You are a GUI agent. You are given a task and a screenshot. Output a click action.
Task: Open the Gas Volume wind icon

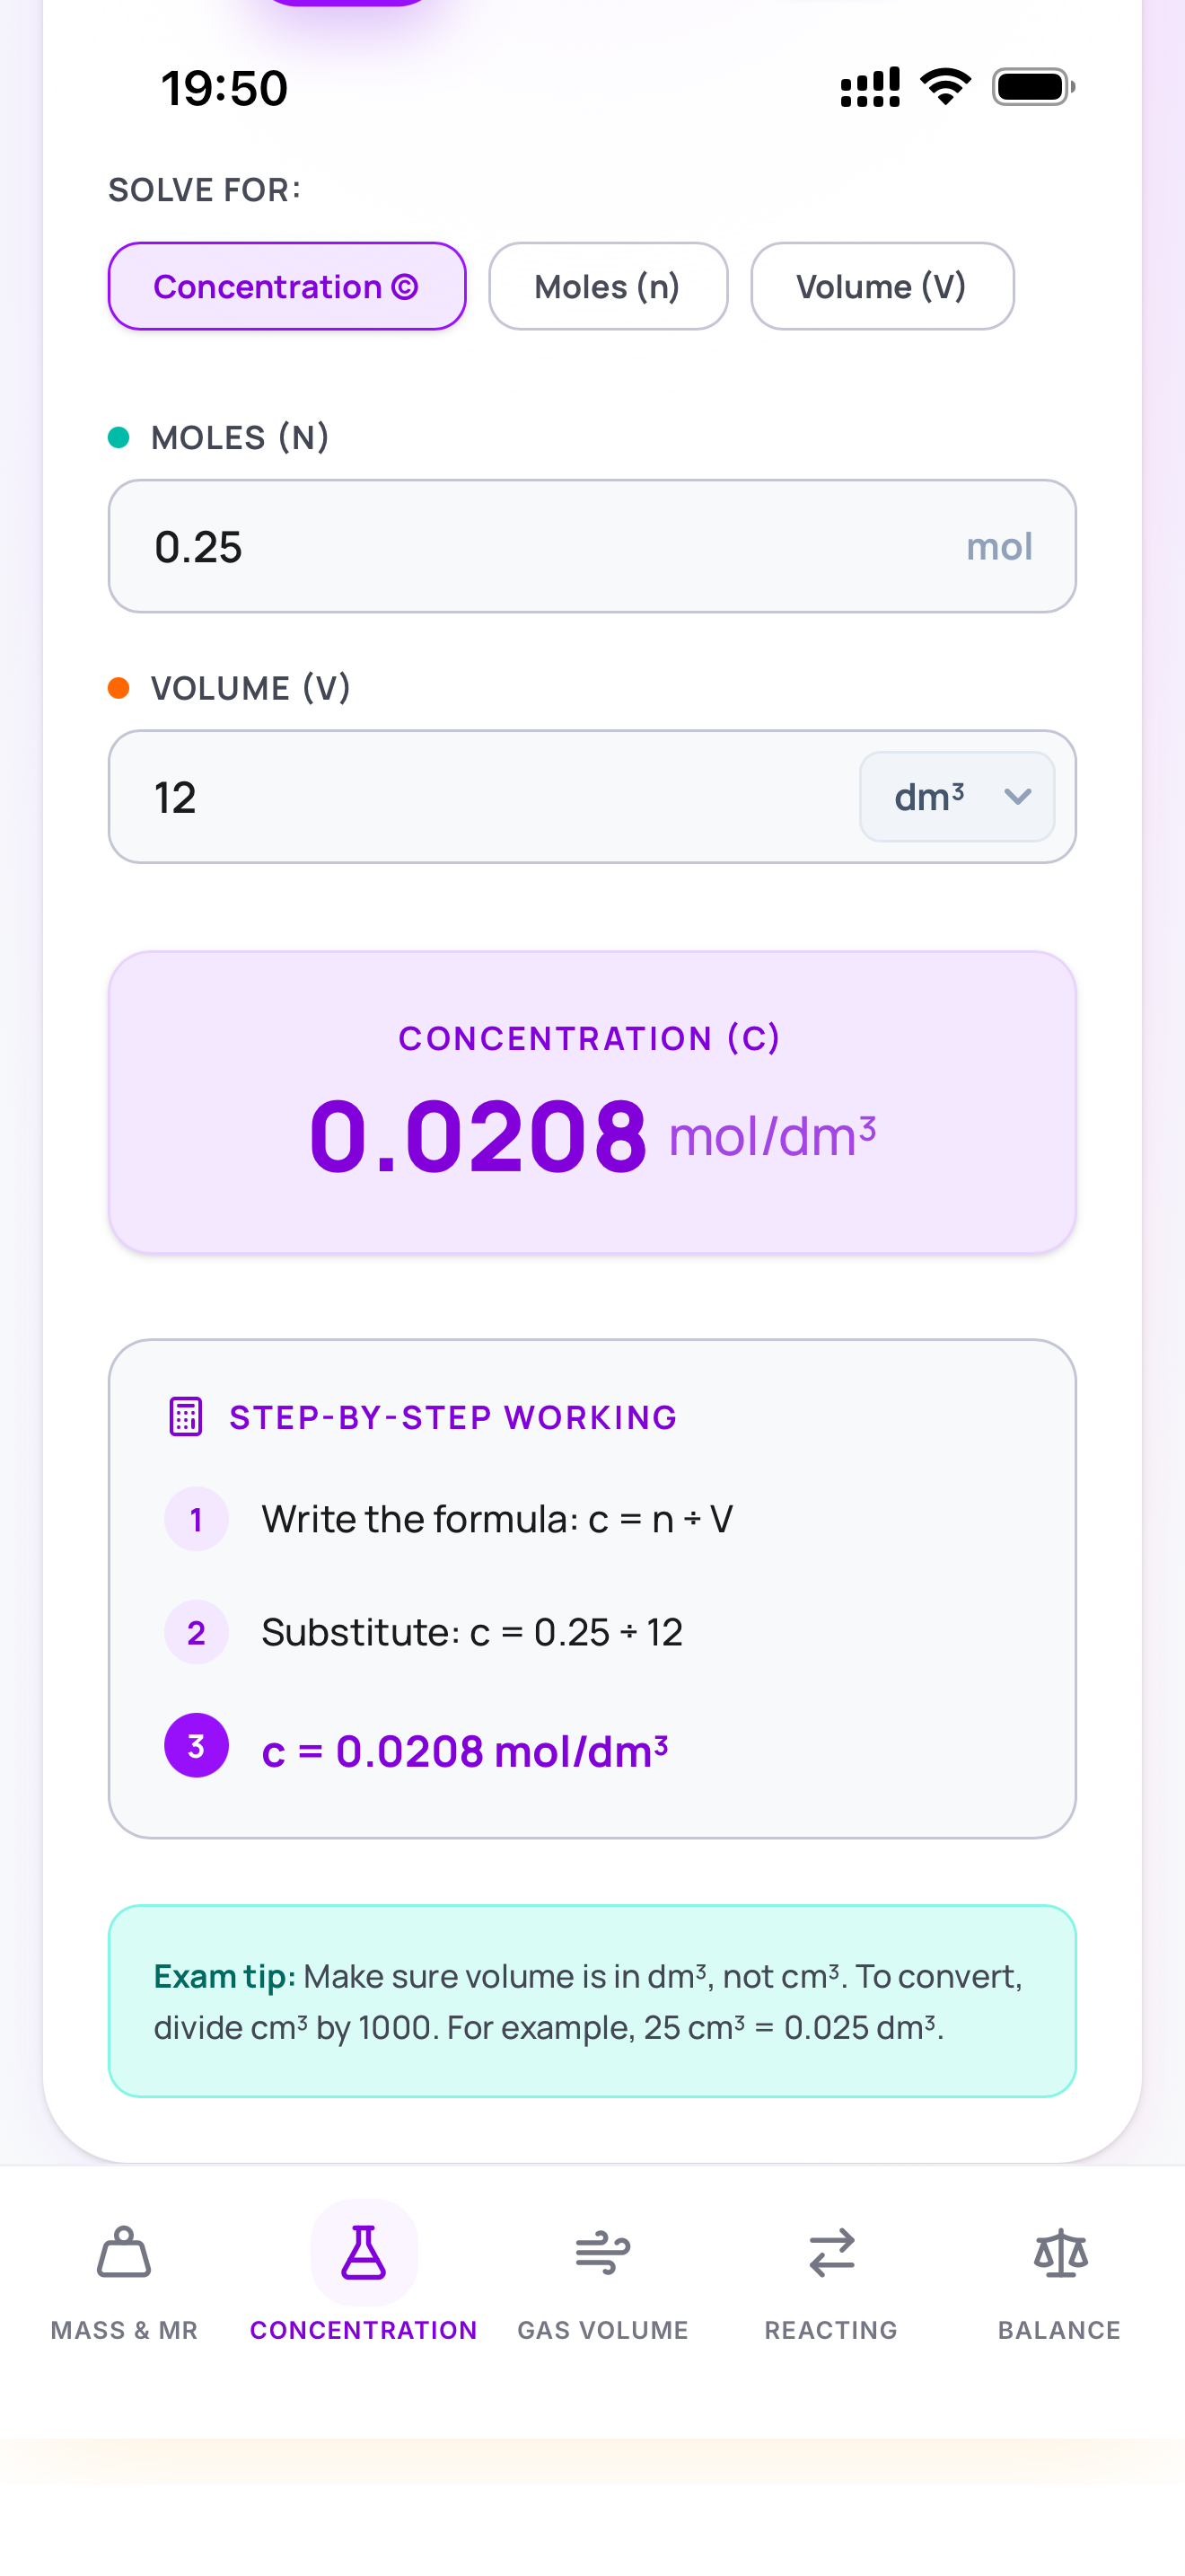click(x=601, y=2253)
